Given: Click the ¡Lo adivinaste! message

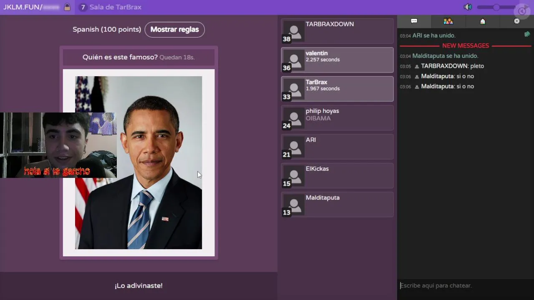Looking at the screenshot, I should tap(139, 286).
